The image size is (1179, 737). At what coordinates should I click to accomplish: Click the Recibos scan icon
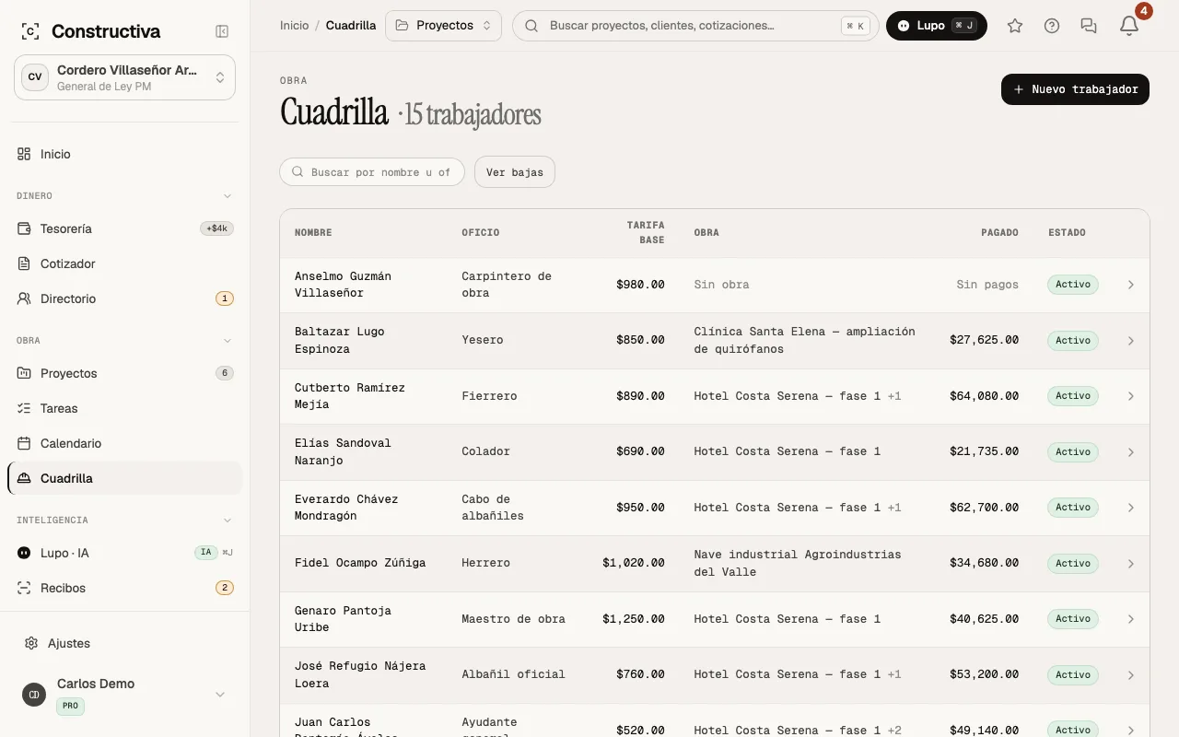(24, 588)
